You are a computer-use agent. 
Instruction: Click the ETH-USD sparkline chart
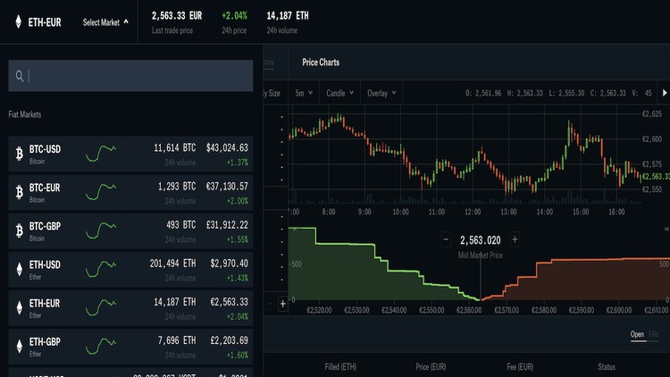[x=101, y=269]
